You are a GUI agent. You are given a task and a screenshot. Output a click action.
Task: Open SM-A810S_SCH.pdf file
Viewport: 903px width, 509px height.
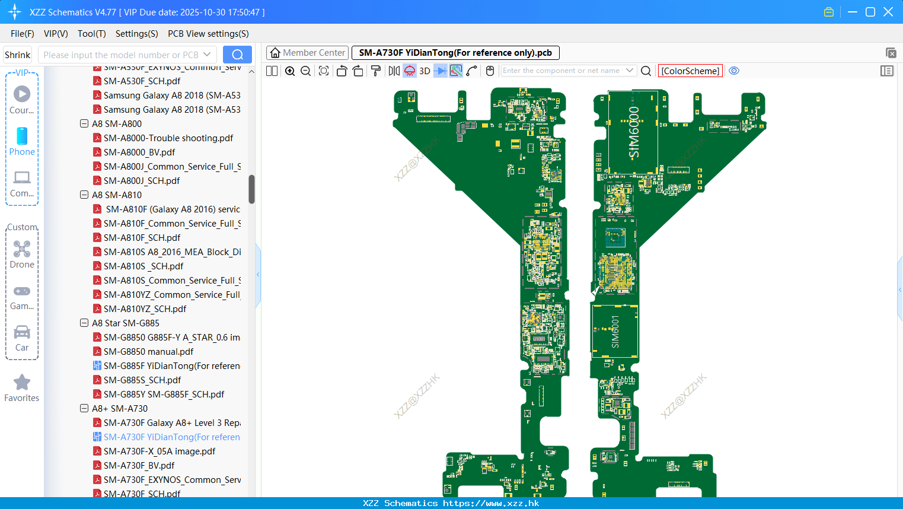click(143, 266)
